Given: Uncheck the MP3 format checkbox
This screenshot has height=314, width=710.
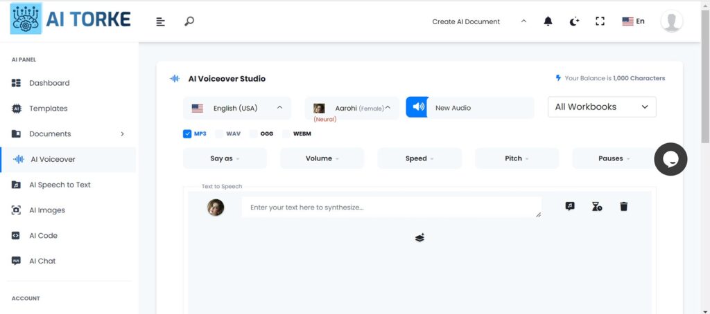Looking at the screenshot, I should point(187,133).
